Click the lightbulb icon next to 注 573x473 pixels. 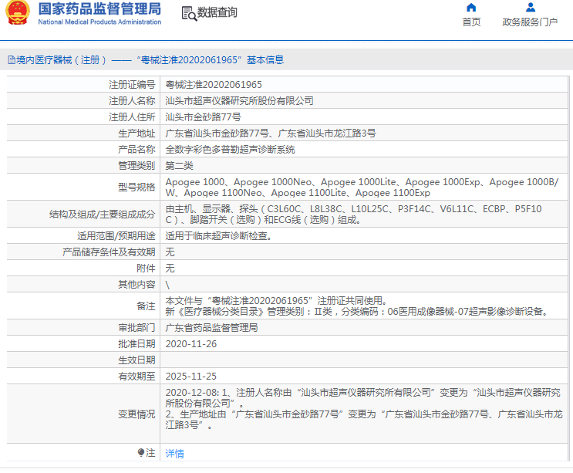[x=141, y=452]
